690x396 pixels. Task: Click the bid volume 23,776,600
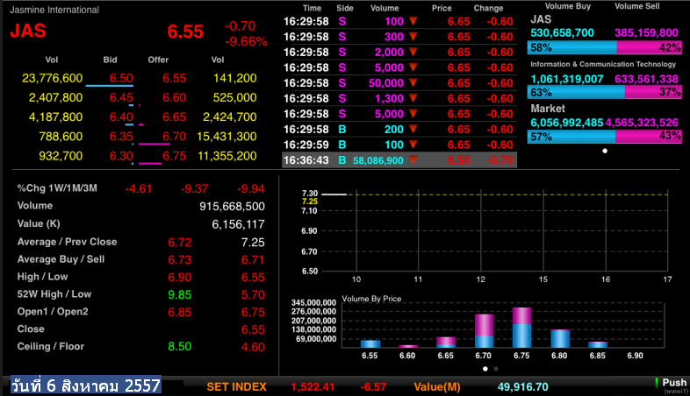[x=53, y=78]
